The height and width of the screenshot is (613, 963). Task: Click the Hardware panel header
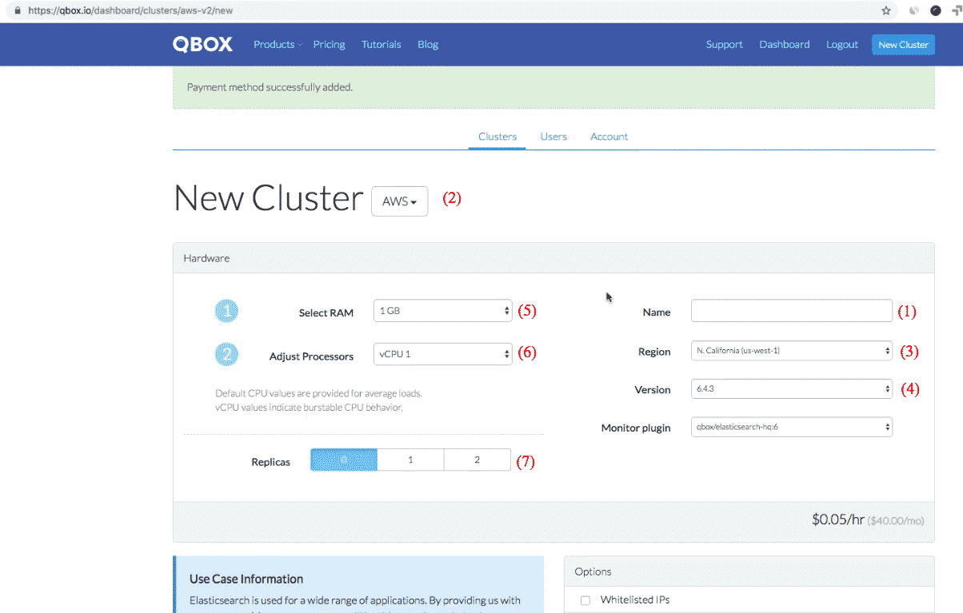553,258
